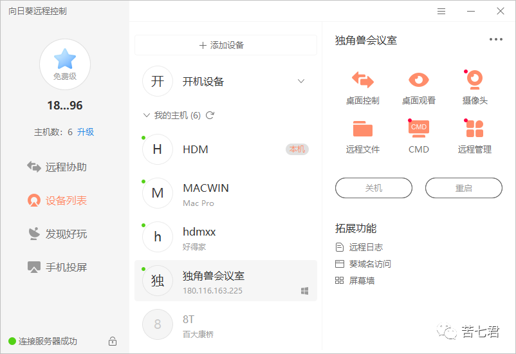This screenshot has width=516, height=354.
Task: Select the offline 8T host row
Action: coord(226,324)
